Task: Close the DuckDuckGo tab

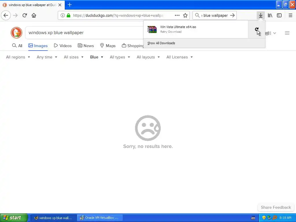Action: [60, 5]
